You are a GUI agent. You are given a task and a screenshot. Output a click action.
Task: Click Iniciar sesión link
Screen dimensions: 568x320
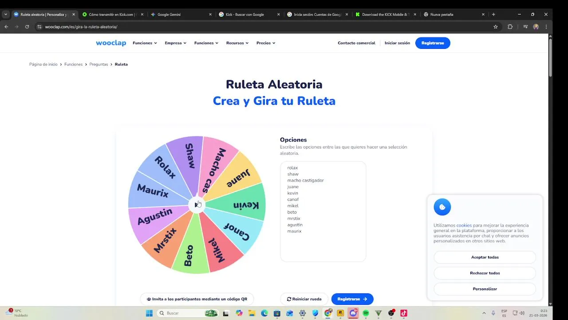pyautogui.click(x=397, y=43)
